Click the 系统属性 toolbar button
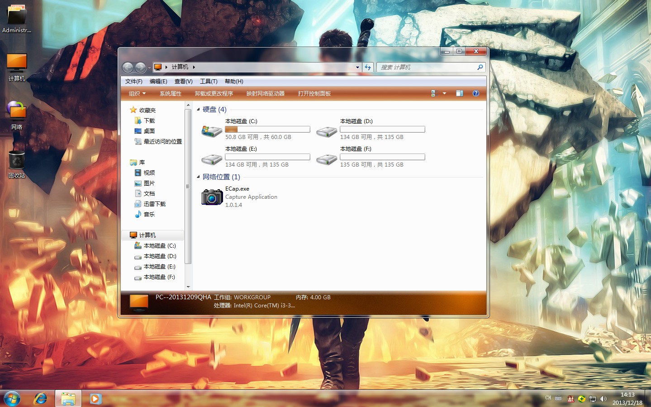 (171, 93)
